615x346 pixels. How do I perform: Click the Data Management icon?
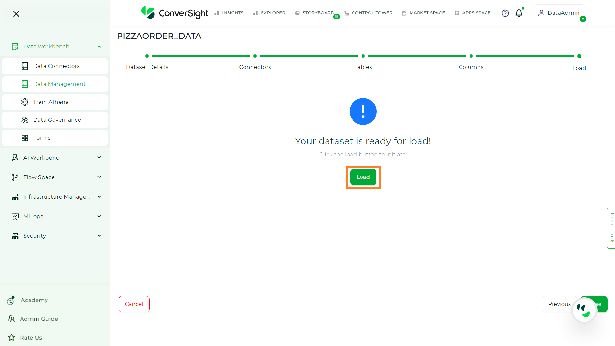click(25, 84)
